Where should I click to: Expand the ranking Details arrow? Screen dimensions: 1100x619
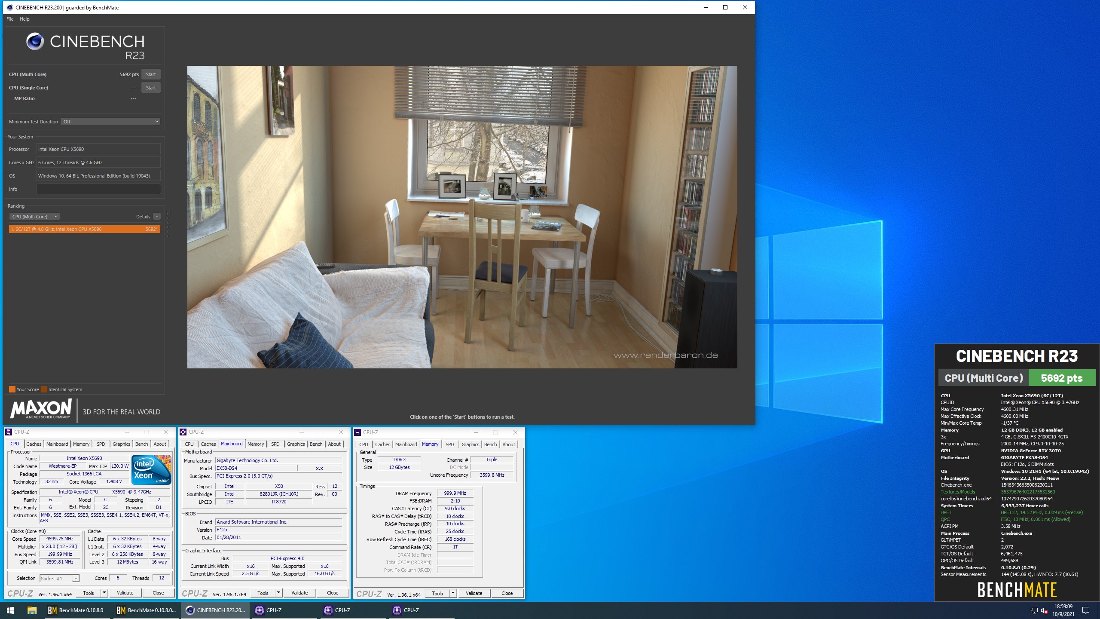click(157, 217)
